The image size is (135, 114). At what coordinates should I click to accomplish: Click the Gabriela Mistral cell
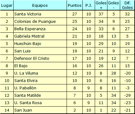pyautogui.click(x=40, y=36)
